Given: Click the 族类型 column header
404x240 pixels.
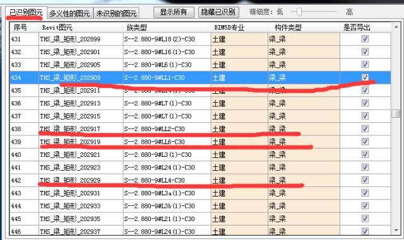Looking at the screenshot, I should pyautogui.click(x=167, y=27).
